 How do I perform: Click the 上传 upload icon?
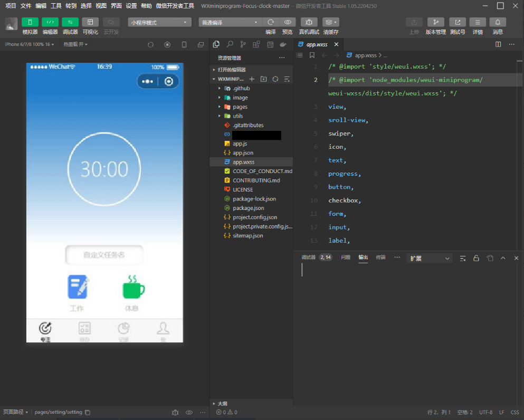414,22
